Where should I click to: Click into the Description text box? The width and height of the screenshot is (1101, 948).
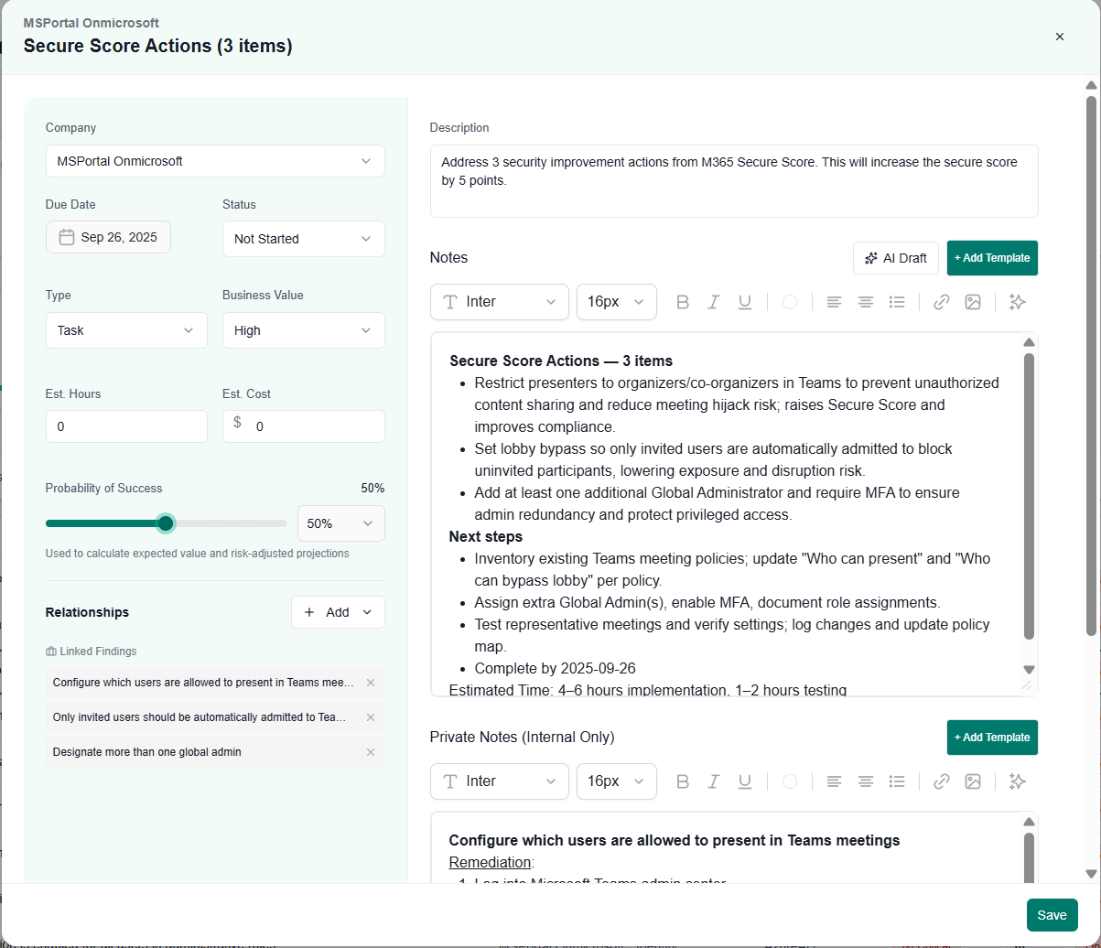(734, 181)
